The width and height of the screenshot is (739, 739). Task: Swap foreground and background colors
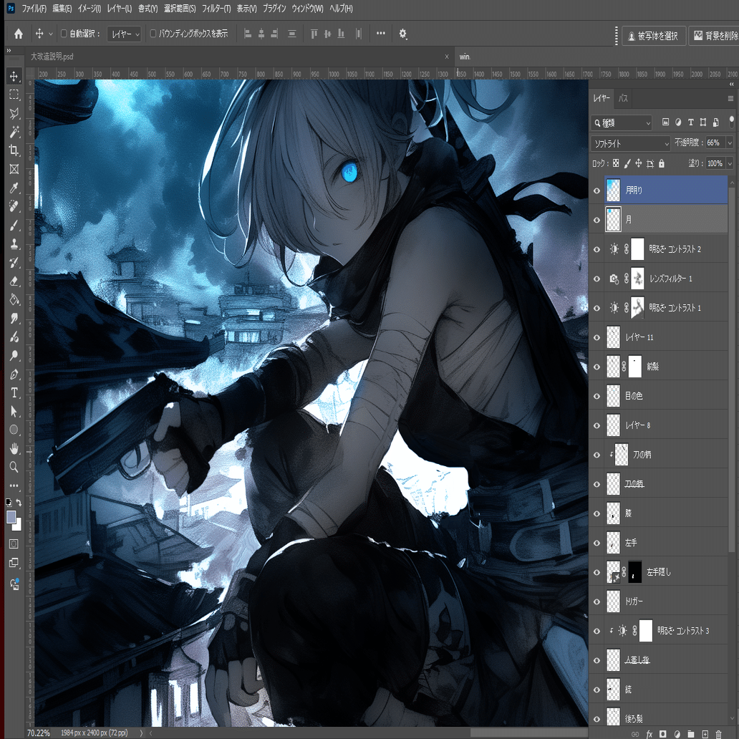19,503
